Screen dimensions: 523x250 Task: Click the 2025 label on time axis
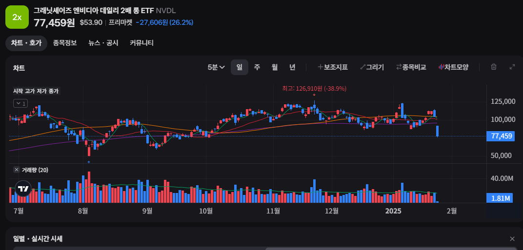(393, 211)
